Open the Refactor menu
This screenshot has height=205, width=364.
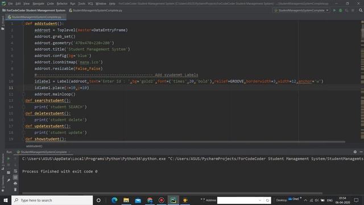click(x=62, y=4)
